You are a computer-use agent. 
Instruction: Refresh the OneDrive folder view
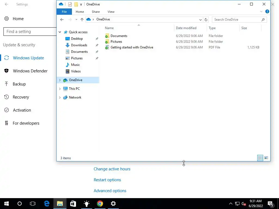point(206,20)
